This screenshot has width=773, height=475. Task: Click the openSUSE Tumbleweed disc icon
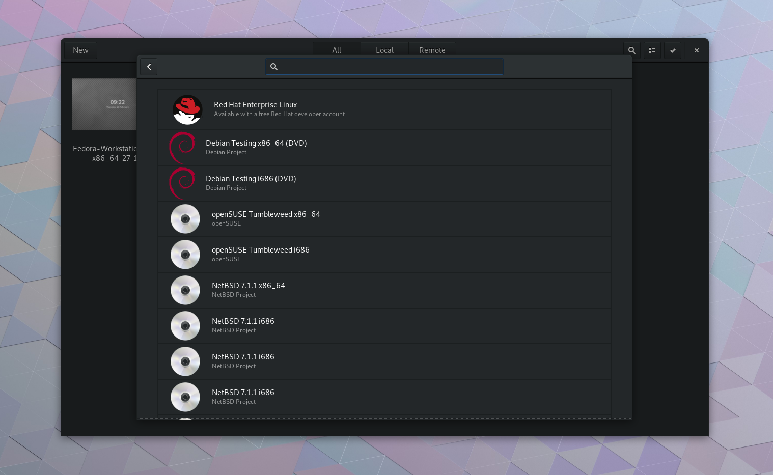click(185, 219)
